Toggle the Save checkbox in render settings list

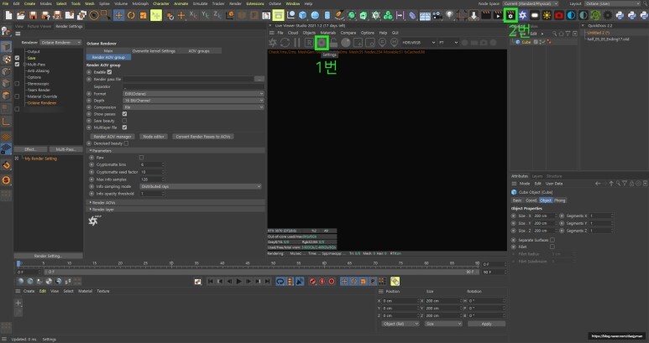[17, 58]
